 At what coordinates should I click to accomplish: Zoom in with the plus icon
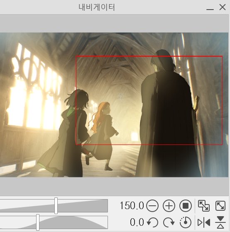pyautogui.click(x=169, y=206)
